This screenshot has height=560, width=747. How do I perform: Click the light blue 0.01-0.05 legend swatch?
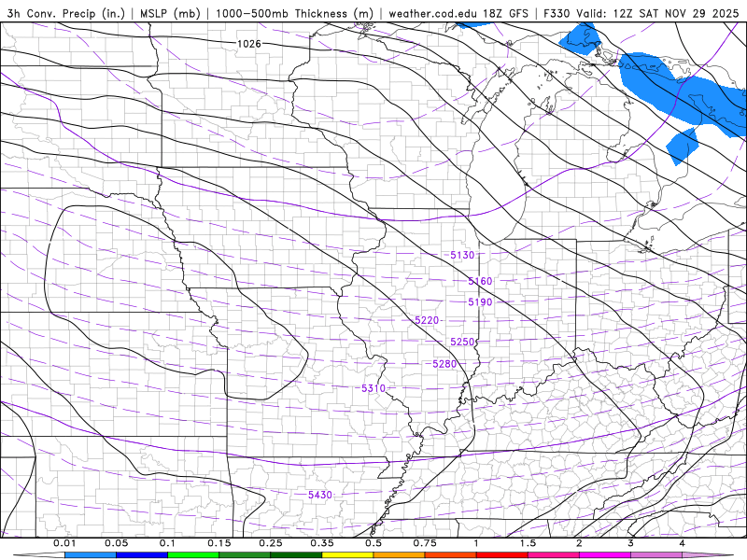(x=91, y=555)
